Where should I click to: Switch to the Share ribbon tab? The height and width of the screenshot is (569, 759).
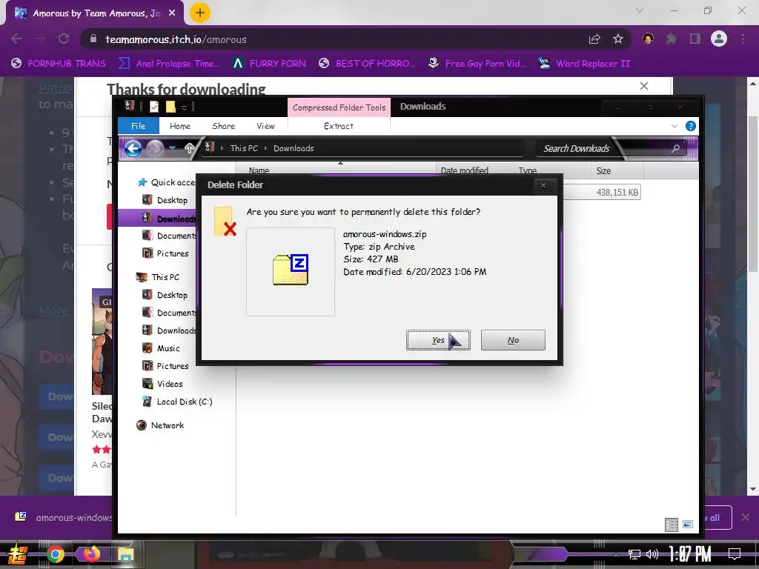point(224,126)
